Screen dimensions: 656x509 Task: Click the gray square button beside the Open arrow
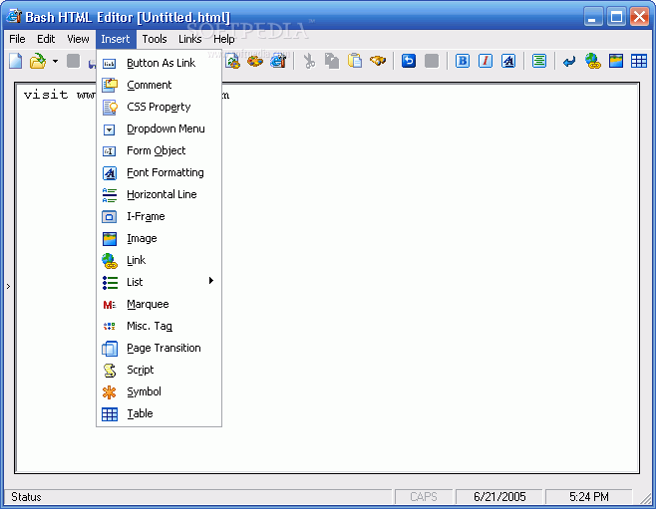click(73, 61)
